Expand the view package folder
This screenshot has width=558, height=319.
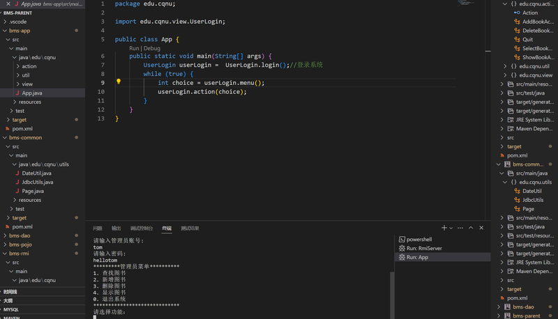[x=18, y=84]
